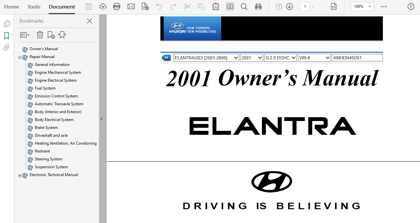Click the add new bookmark icon

pos(51,35)
